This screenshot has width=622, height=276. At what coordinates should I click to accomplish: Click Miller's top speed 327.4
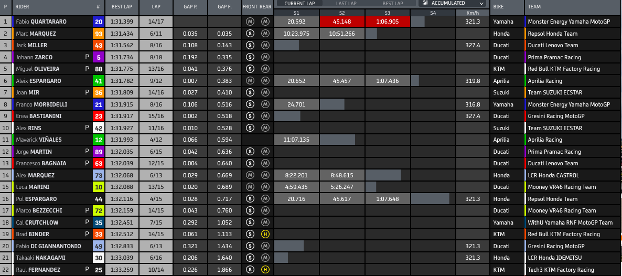click(473, 45)
